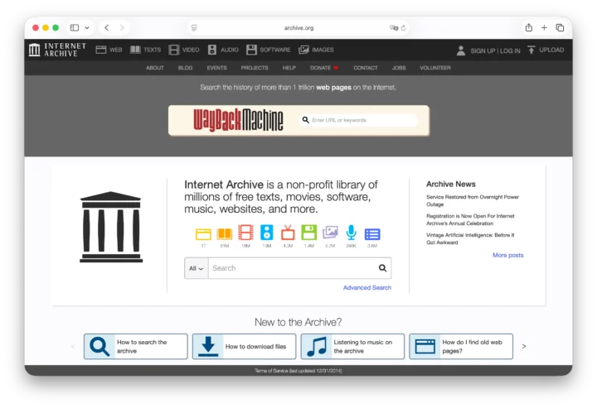
Task: Click the Safari share icon
Action: coord(529,27)
